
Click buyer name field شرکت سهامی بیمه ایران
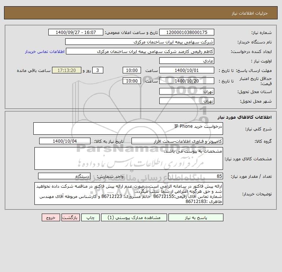click(x=140, y=42)
